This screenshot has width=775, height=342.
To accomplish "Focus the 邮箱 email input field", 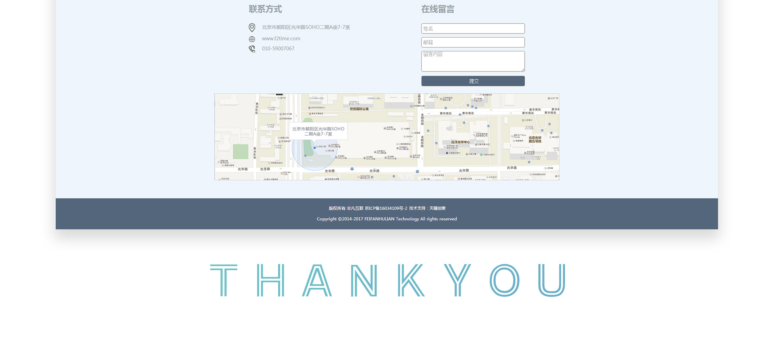I will [x=473, y=42].
